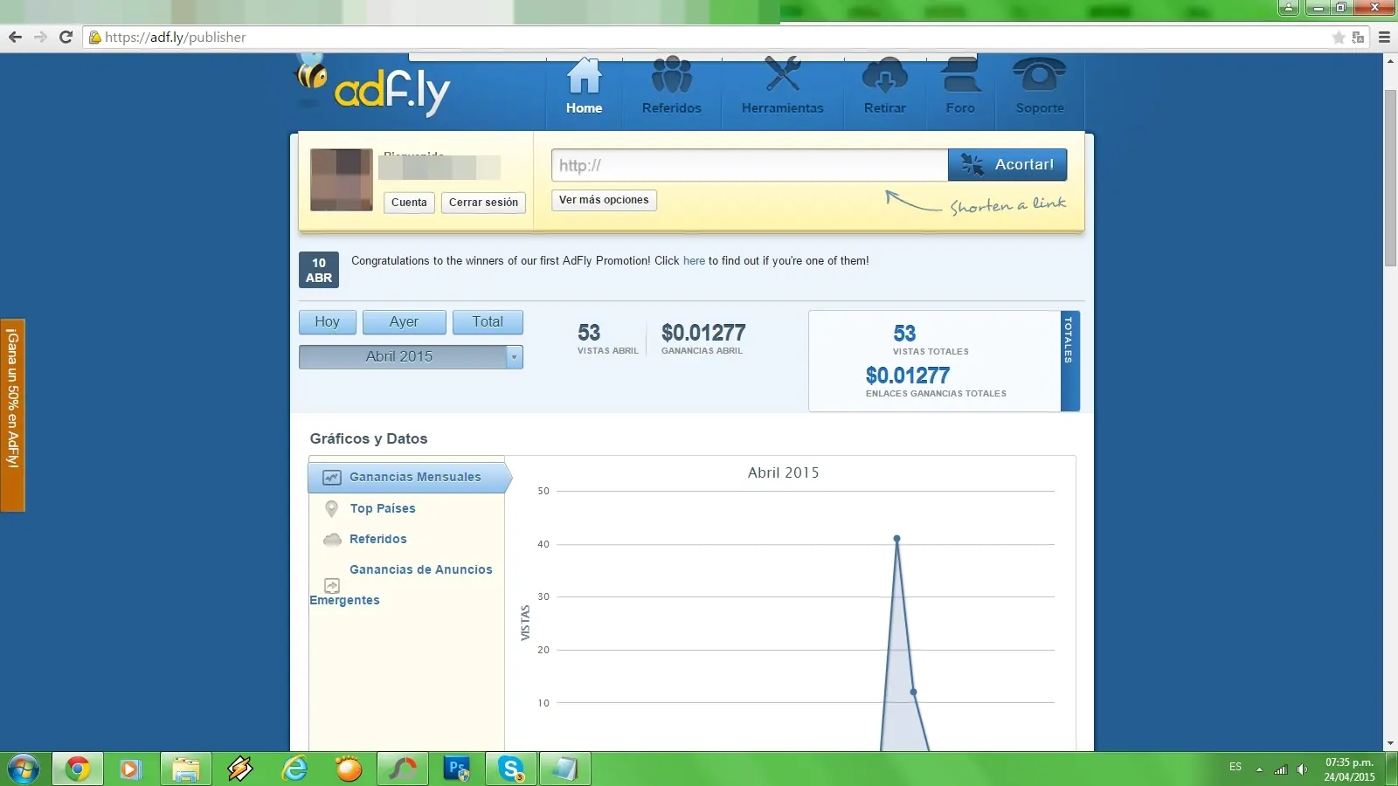Click the Ganancias de Anuncios Emergentes icon
The height and width of the screenshot is (786, 1398).
(x=332, y=585)
